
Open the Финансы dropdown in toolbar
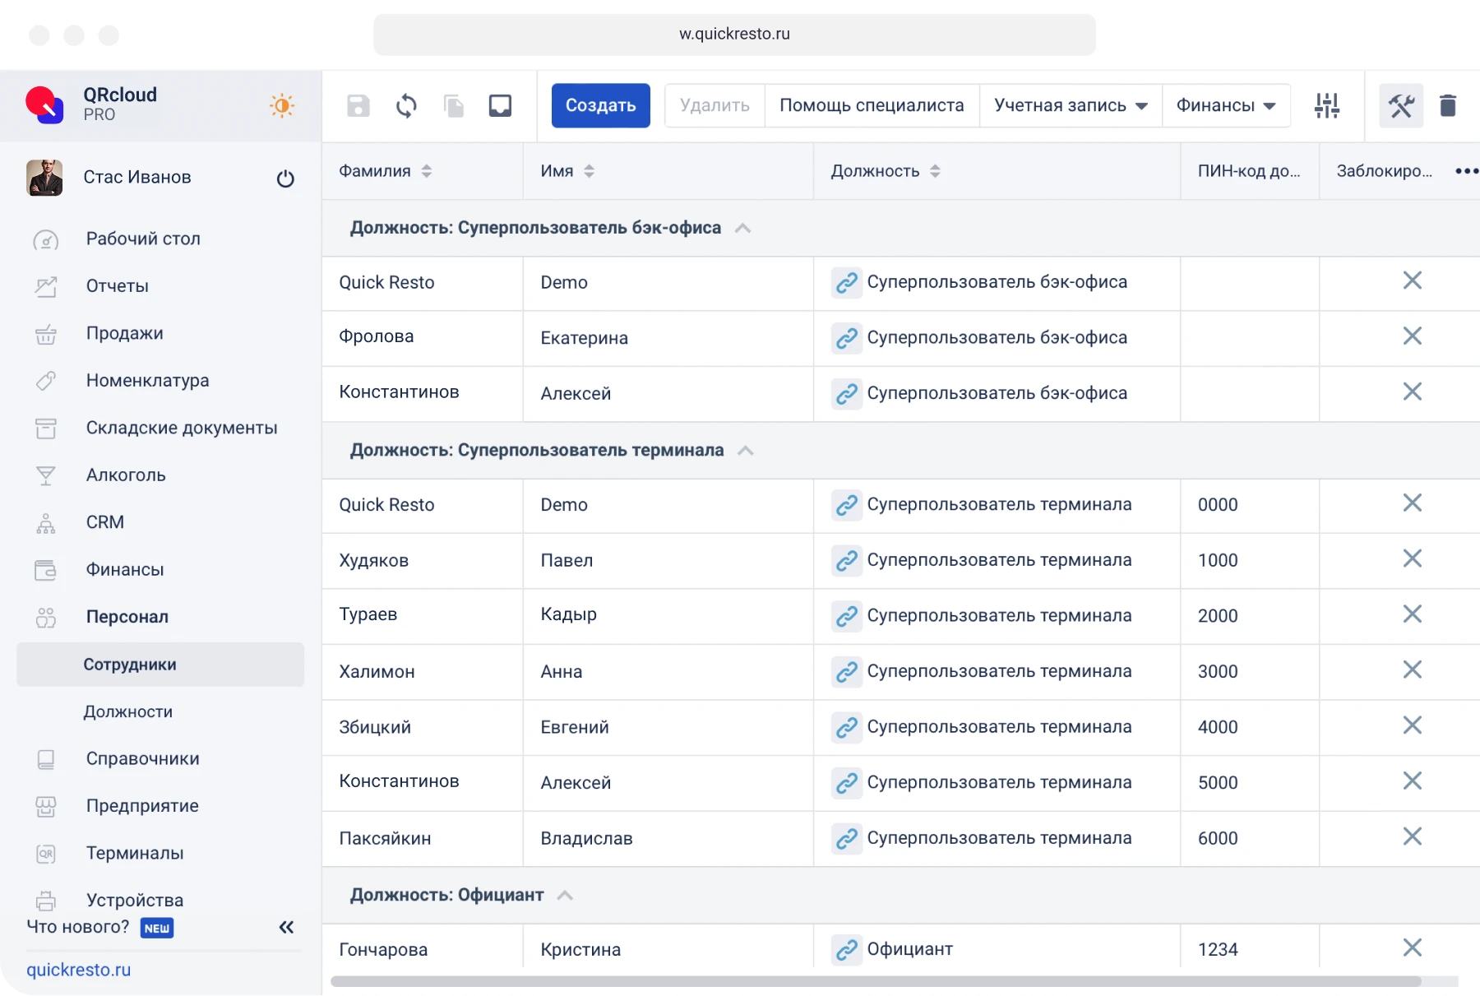pyautogui.click(x=1225, y=105)
